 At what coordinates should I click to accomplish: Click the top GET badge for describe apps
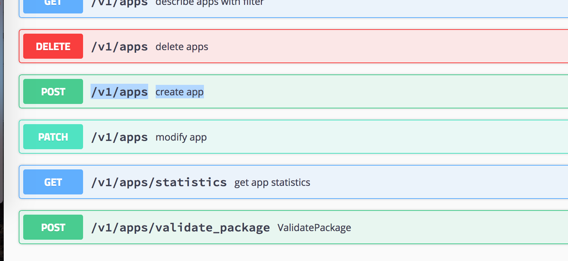coord(53,4)
